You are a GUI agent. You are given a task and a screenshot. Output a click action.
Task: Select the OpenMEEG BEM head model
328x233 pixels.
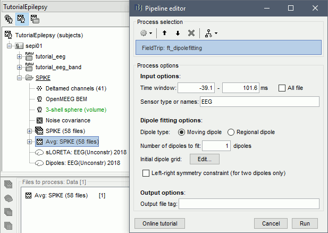(67, 99)
